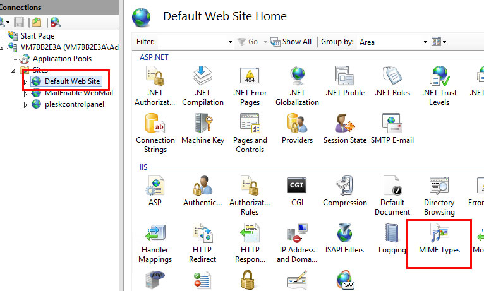
Task: Collapse the Sites tree node
Action: [13, 71]
